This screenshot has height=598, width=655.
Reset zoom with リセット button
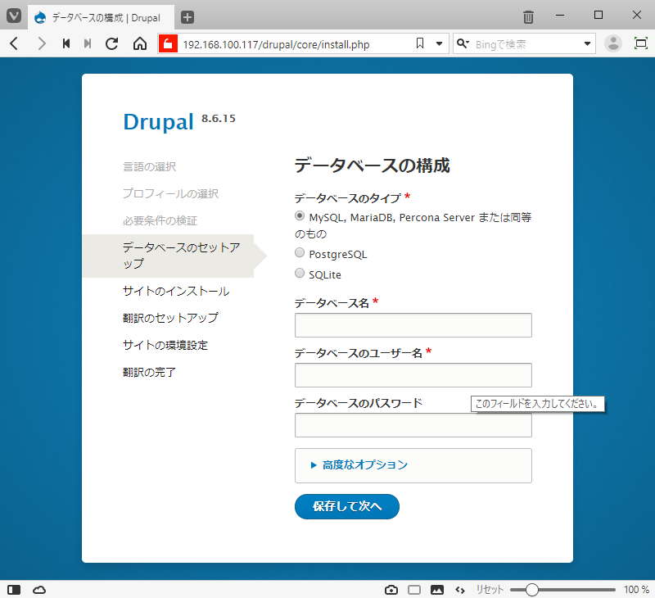point(490,590)
